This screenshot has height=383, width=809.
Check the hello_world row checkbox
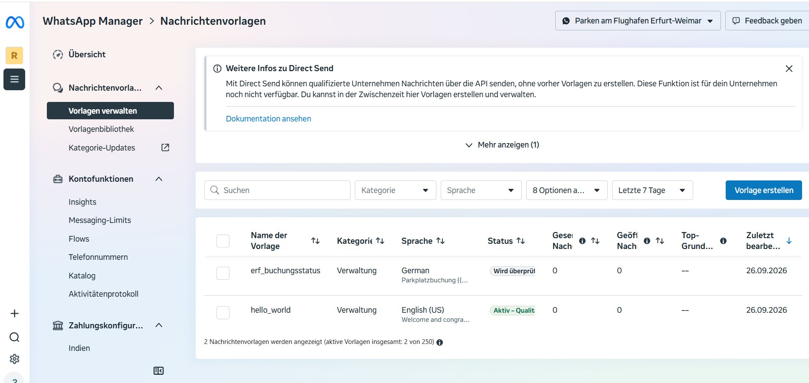(x=223, y=312)
